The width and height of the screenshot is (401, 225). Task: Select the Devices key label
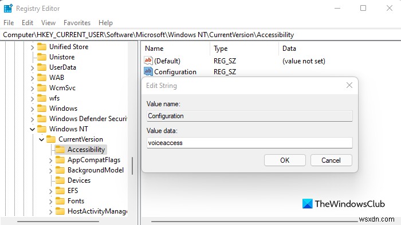pyautogui.click(x=79, y=180)
